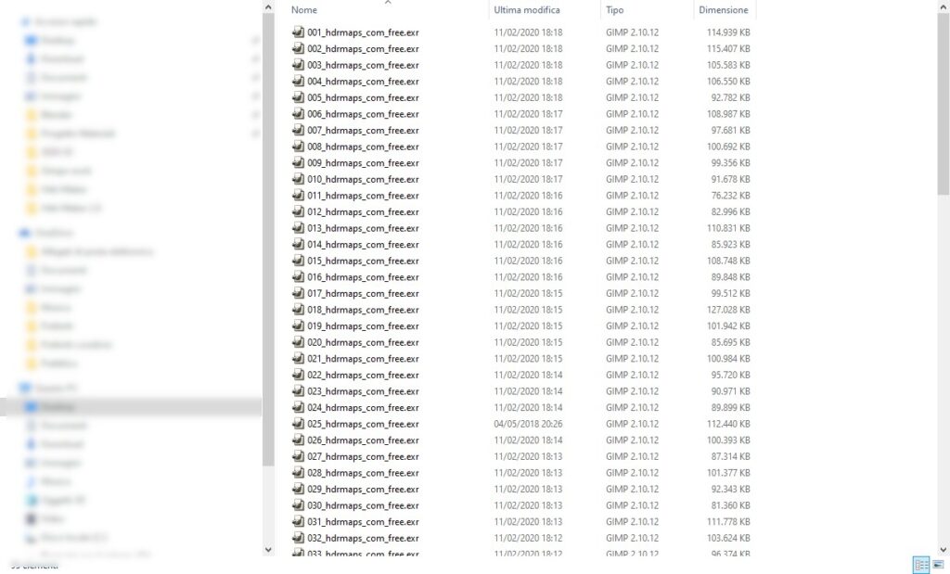Click the size value 127.028 KB

(x=728, y=310)
